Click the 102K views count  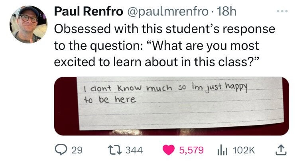pos(244,150)
